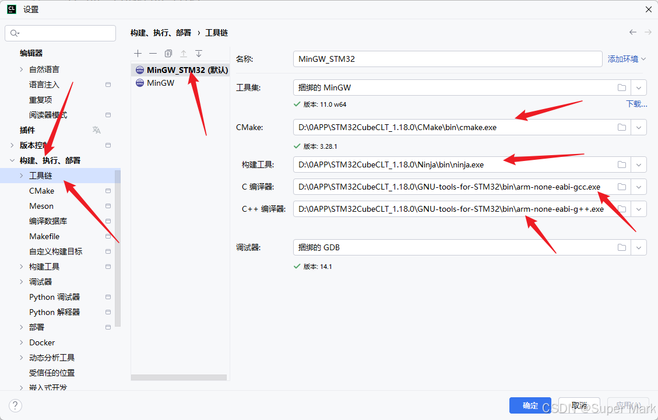
Task: Browse folder for 工具集 path
Action: tap(622, 87)
